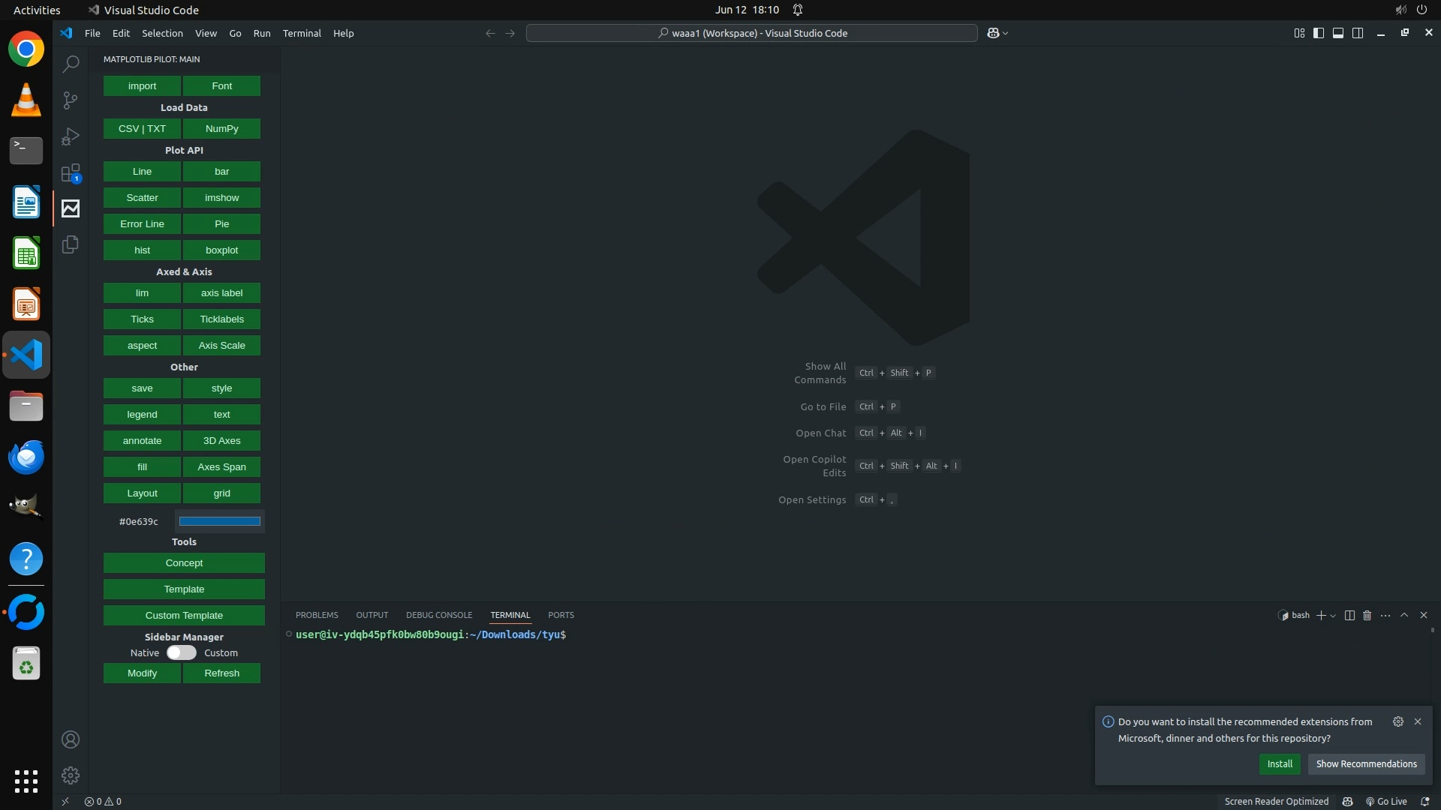Viewport: 1441px width, 810px height.
Task: Click the Scatter plot button
Action: [142, 198]
